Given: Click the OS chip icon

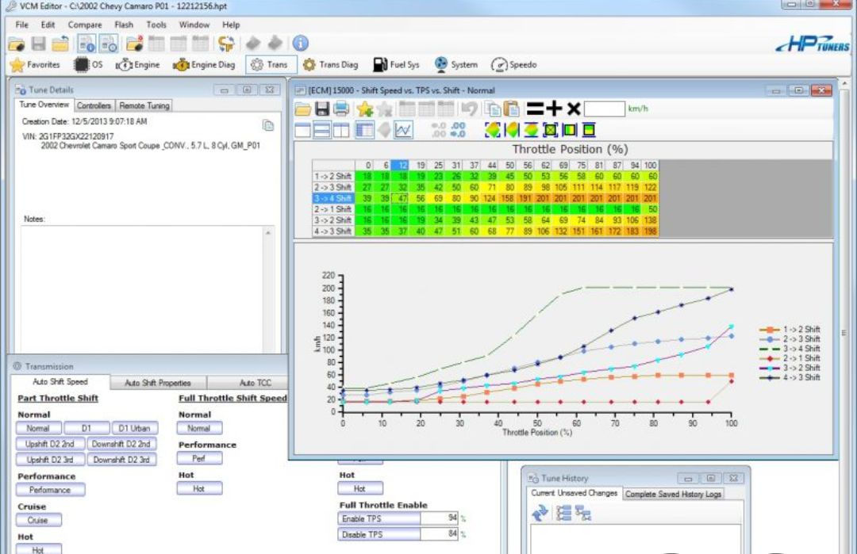Looking at the screenshot, I should [x=81, y=65].
